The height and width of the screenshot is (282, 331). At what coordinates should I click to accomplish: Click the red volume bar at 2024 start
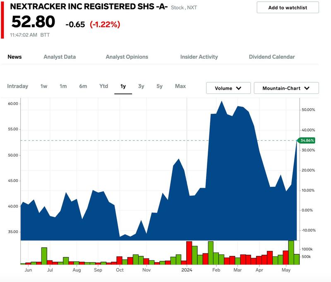coord(189,253)
